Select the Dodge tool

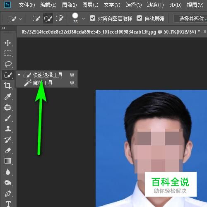coord(8,183)
